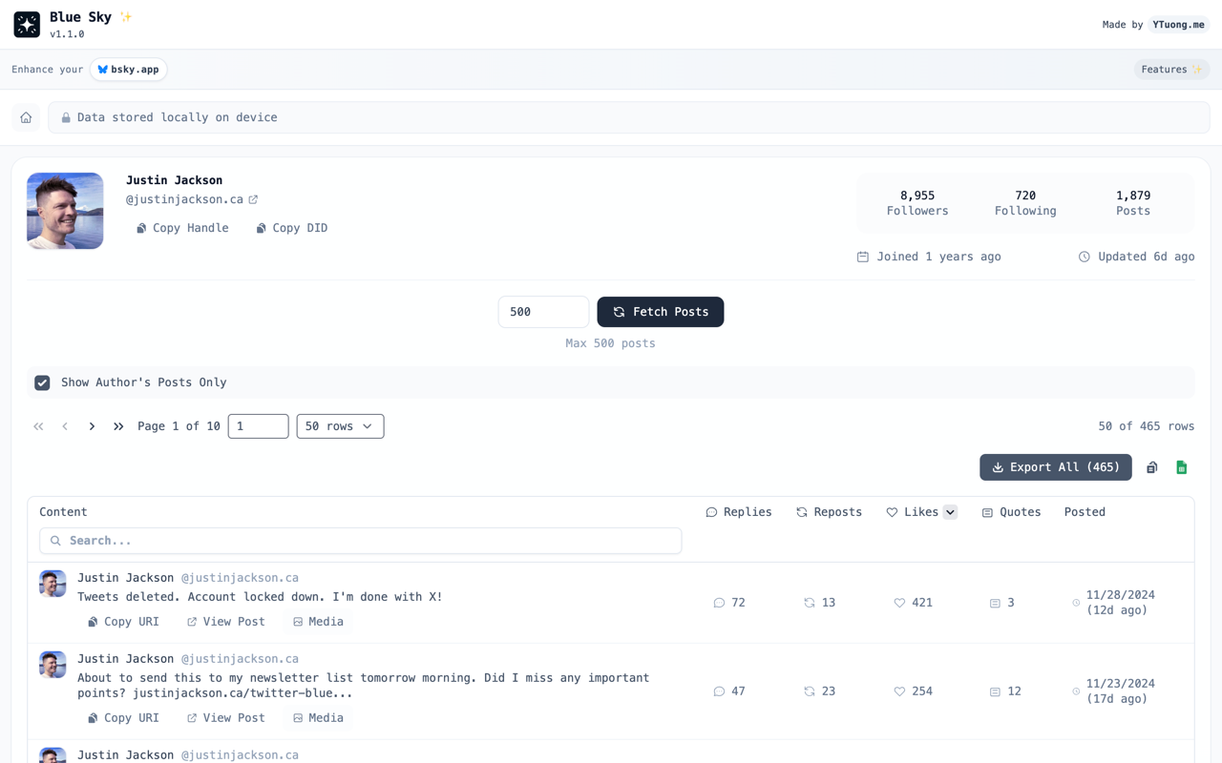Go to the home icon button
The height and width of the screenshot is (763, 1222).
pos(26,117)
